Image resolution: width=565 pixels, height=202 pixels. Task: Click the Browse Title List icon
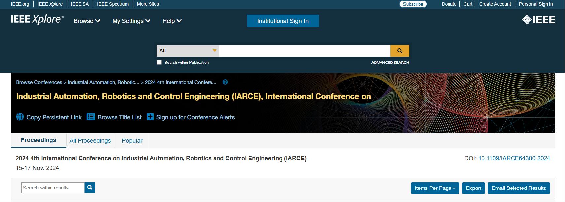[x=91, y=117]
